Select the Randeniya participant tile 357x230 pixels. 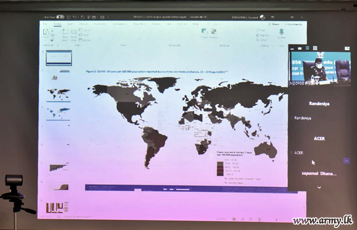(319, 103)
